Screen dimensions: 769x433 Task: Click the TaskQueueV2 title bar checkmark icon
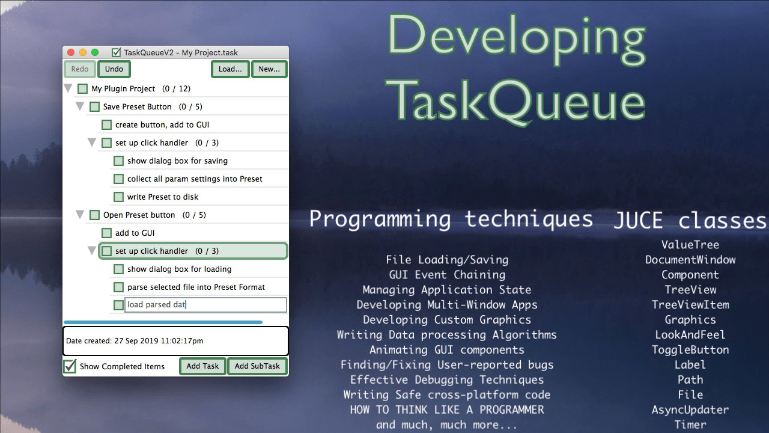coord(117,52)
